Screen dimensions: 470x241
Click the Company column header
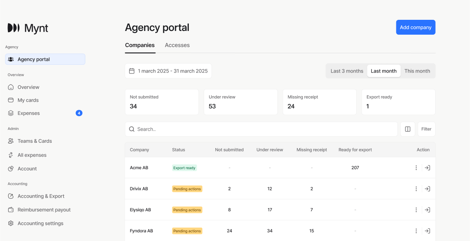pyautogui.click(x=140, y=150)
